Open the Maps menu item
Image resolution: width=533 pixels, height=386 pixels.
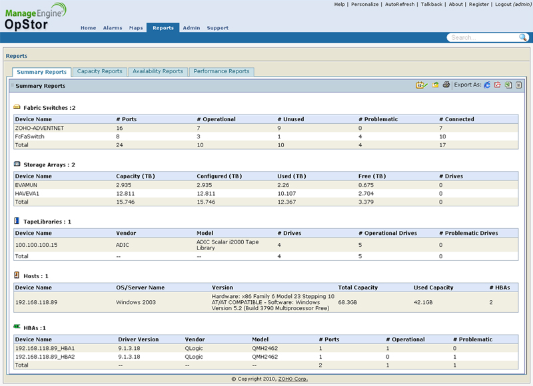point(136,28)
